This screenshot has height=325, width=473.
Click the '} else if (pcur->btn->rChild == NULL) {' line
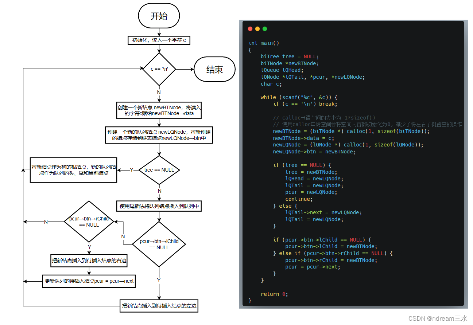pos(333,253)
